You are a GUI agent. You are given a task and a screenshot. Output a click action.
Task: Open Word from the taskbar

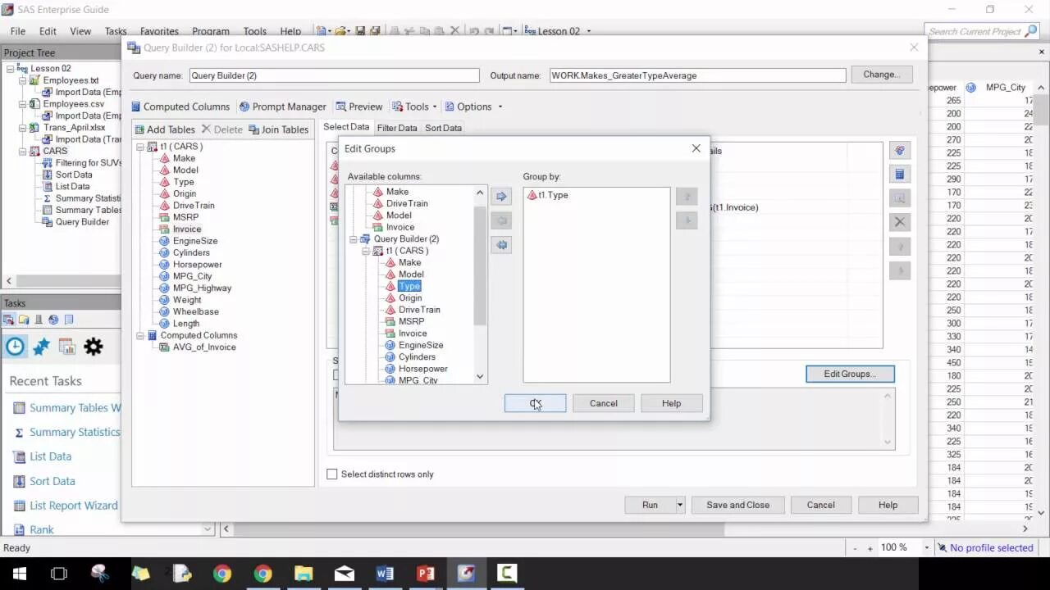point(385,574)
